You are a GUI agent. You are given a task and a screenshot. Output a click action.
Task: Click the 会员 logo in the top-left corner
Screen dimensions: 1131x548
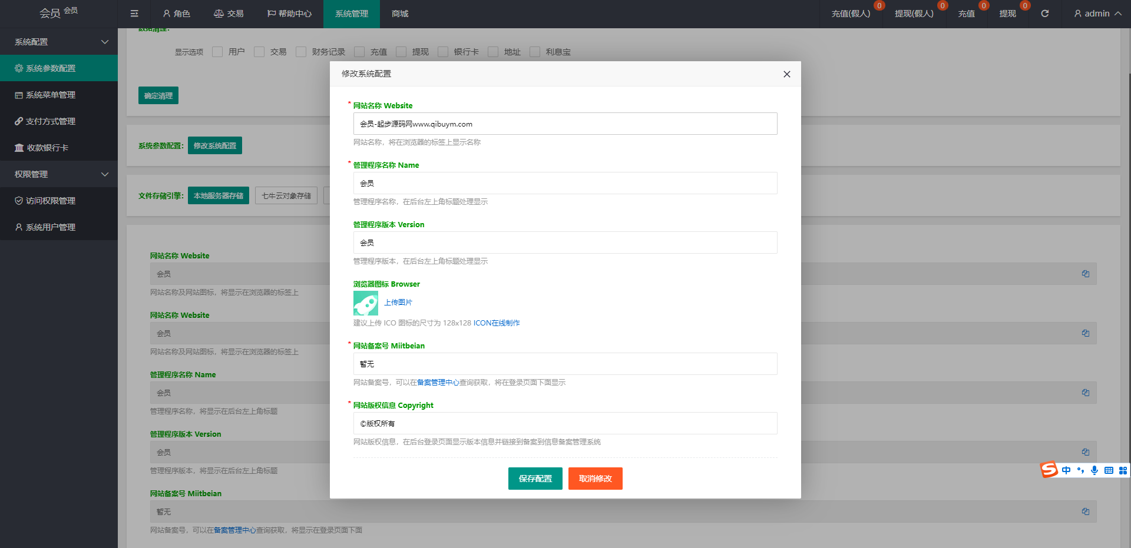click(x=58, y=12)
